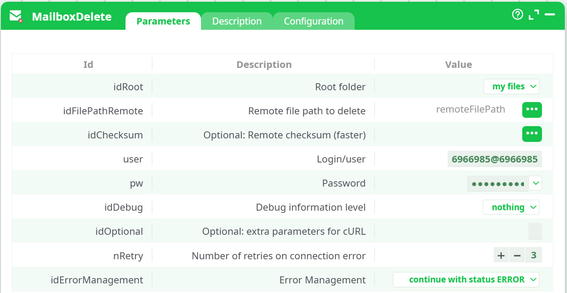
Task: Click the password field dropdown arrow
Action: coord(535,183)
